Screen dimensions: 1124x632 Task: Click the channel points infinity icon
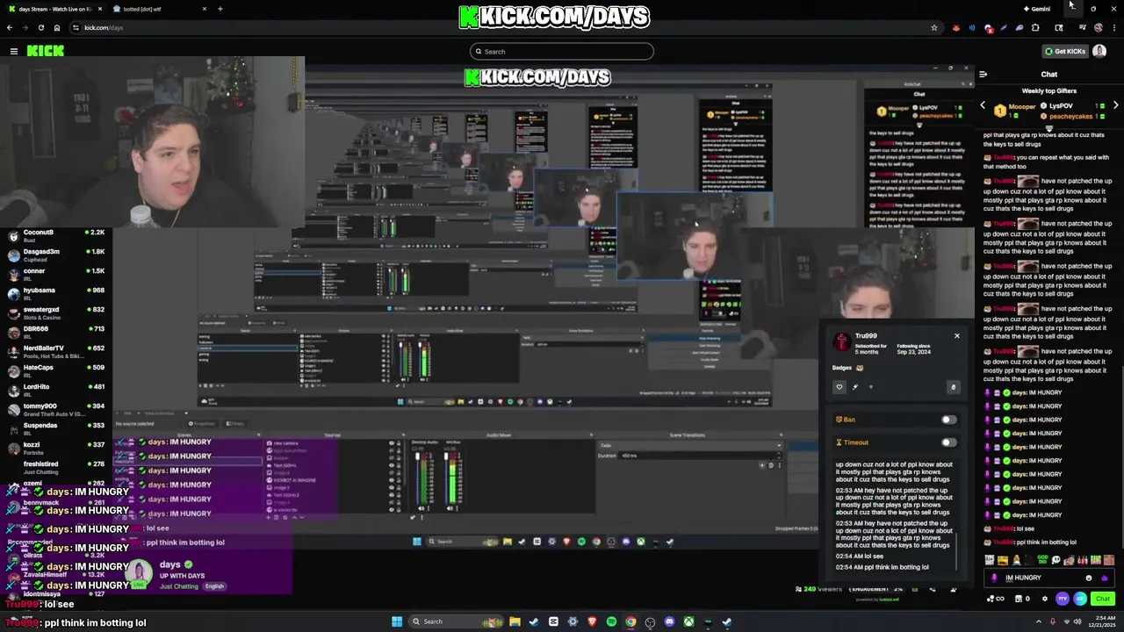coord(995,599)
